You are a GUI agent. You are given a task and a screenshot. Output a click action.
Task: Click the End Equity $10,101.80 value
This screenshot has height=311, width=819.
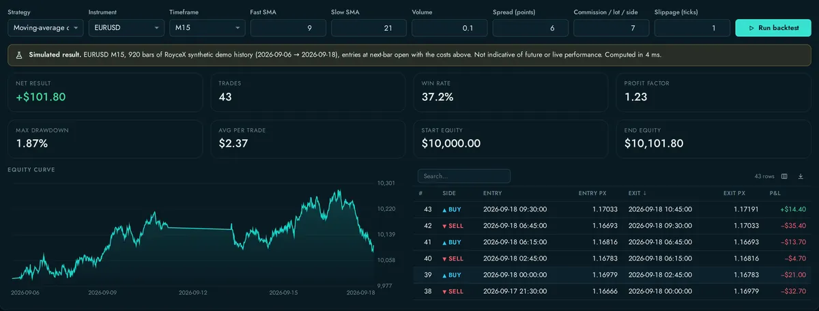point(654,143)
